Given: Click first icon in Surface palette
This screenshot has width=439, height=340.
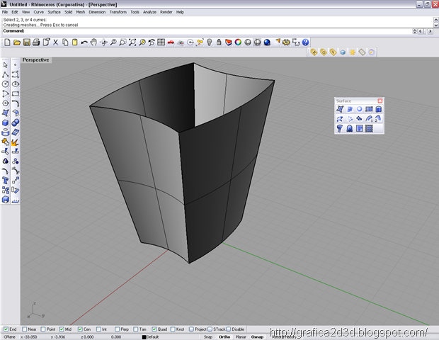Looking at the screenshot, I should (x=340, y=109).
